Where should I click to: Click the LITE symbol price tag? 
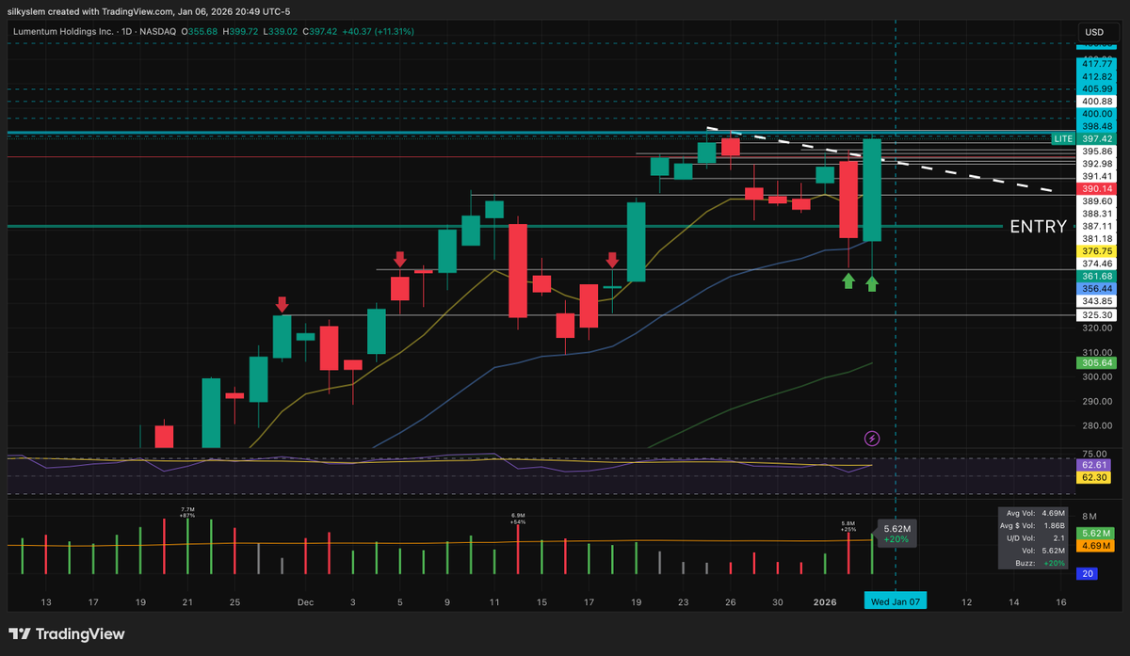pos(1063,138)
